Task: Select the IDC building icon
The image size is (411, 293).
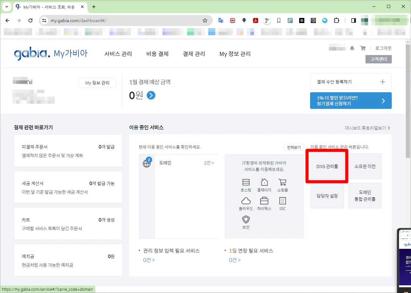Action: pyautogui.click(x=282, y=201)
